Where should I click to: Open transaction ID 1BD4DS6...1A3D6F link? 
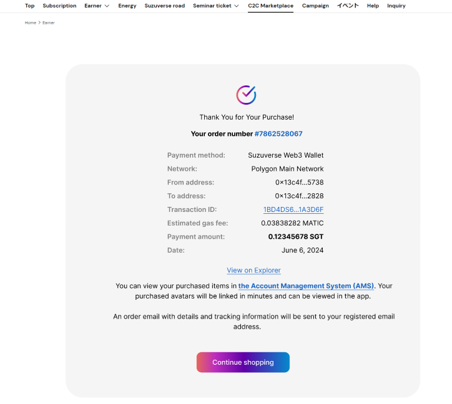293,209
